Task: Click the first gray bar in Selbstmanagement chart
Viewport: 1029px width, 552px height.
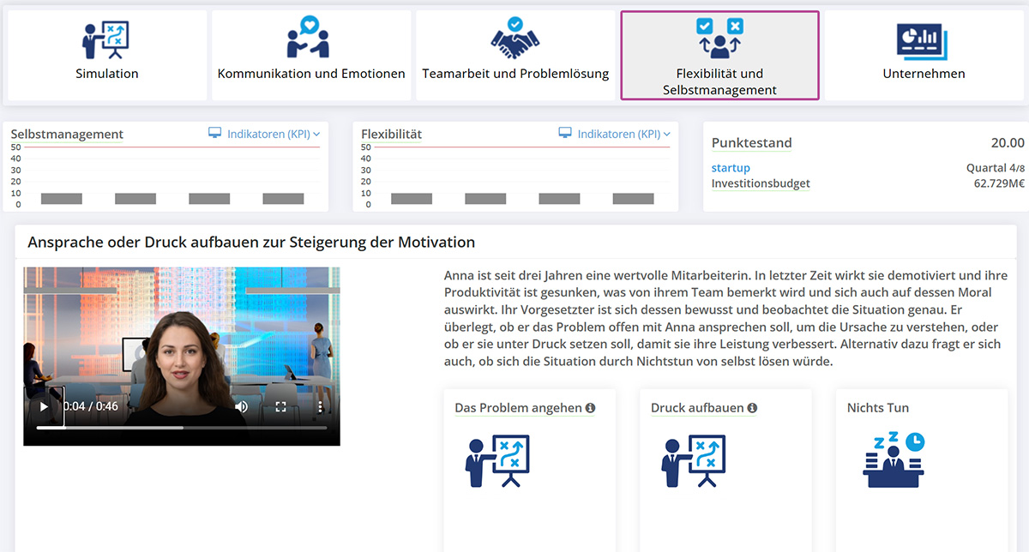Action: tap(62, 199)
